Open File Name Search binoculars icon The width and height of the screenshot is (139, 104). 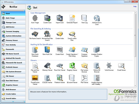(x=35, y=34)
